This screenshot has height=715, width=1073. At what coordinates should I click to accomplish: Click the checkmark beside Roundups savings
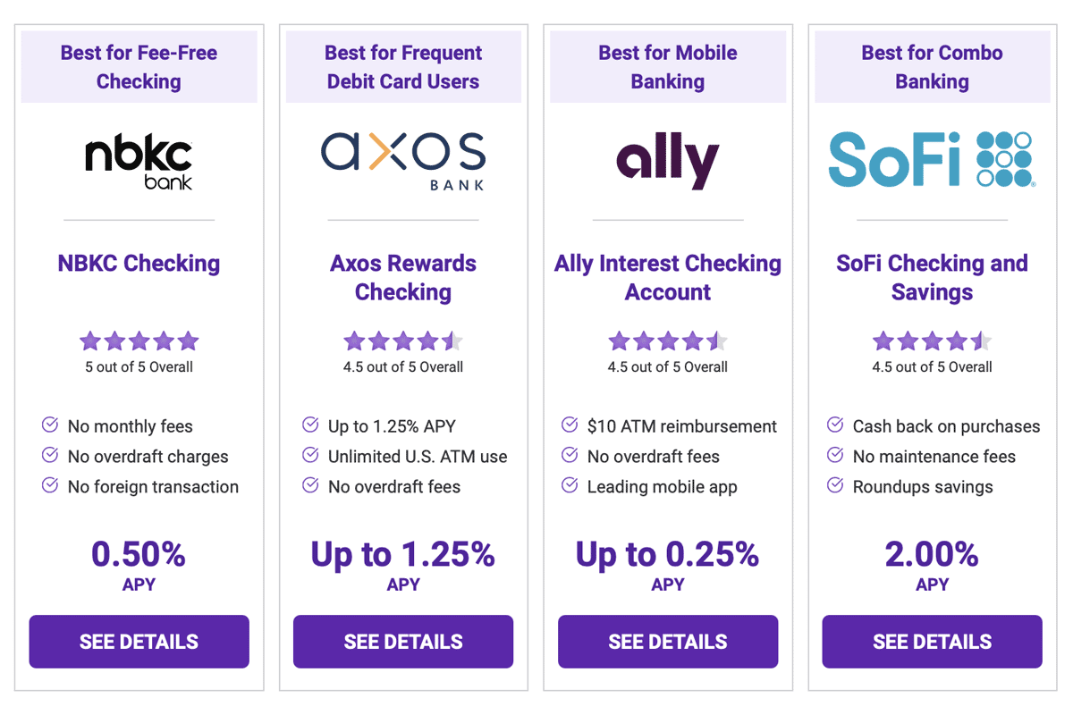click(835, 486)
